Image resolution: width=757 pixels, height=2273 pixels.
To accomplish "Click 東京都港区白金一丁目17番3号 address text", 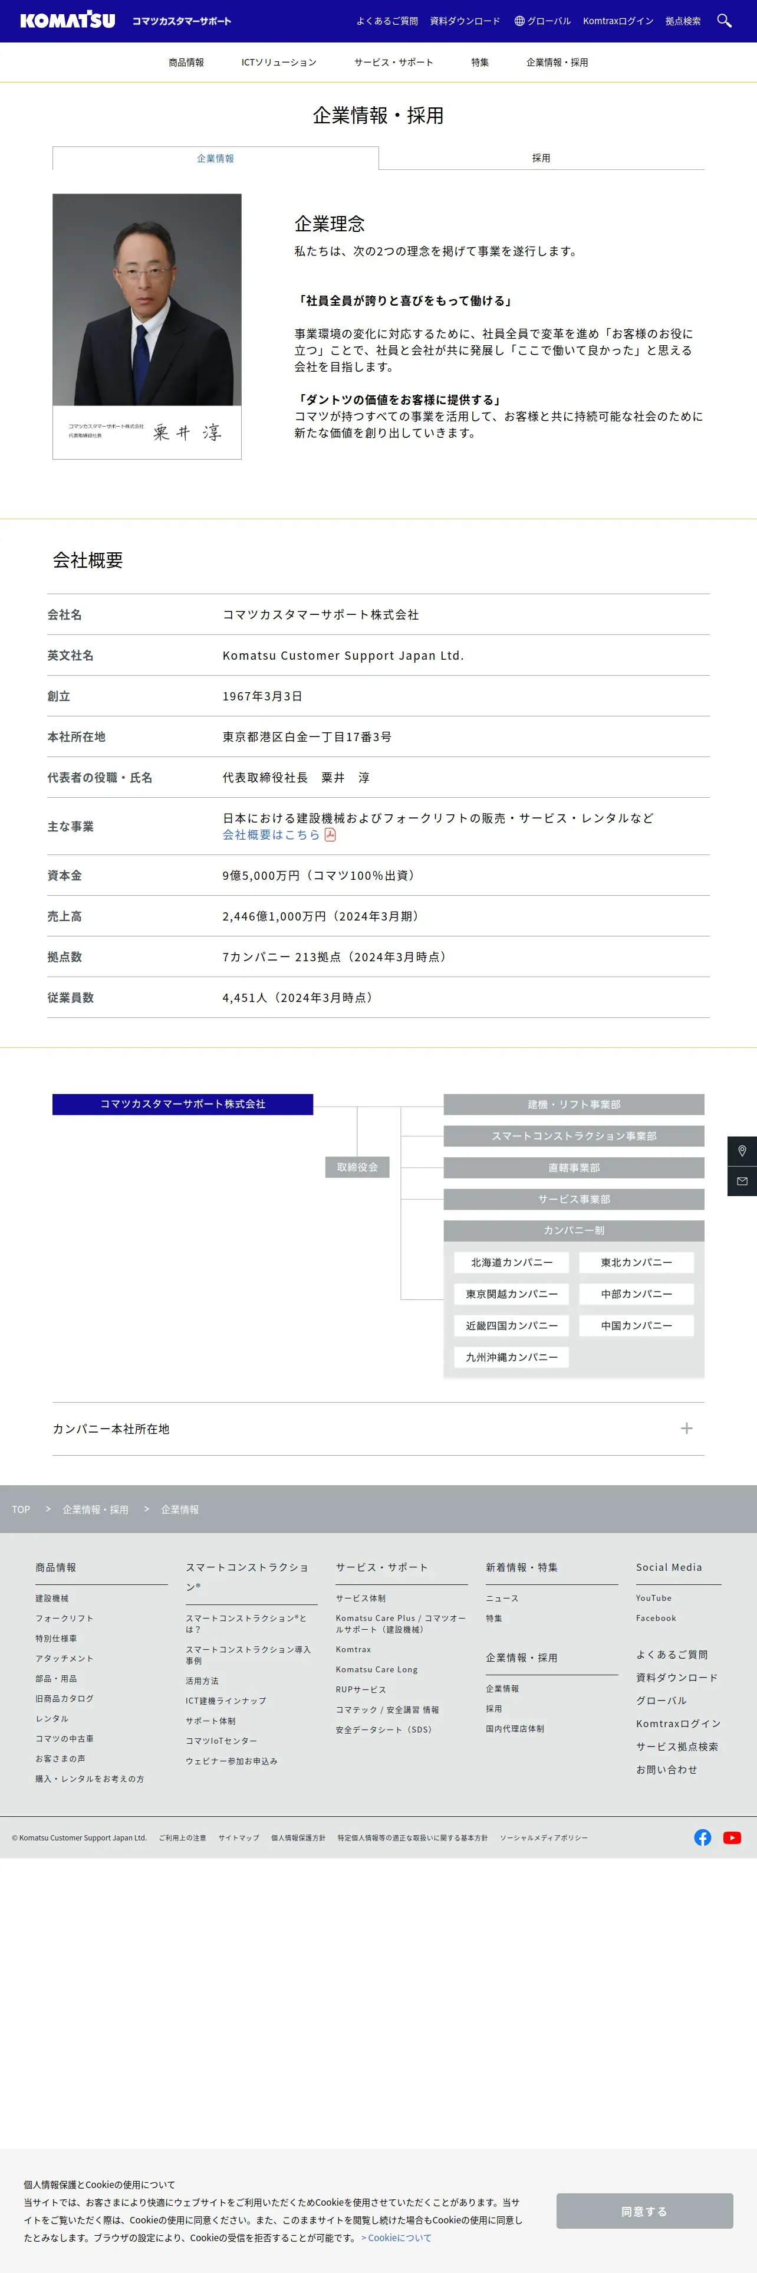I will click(307, 737).
